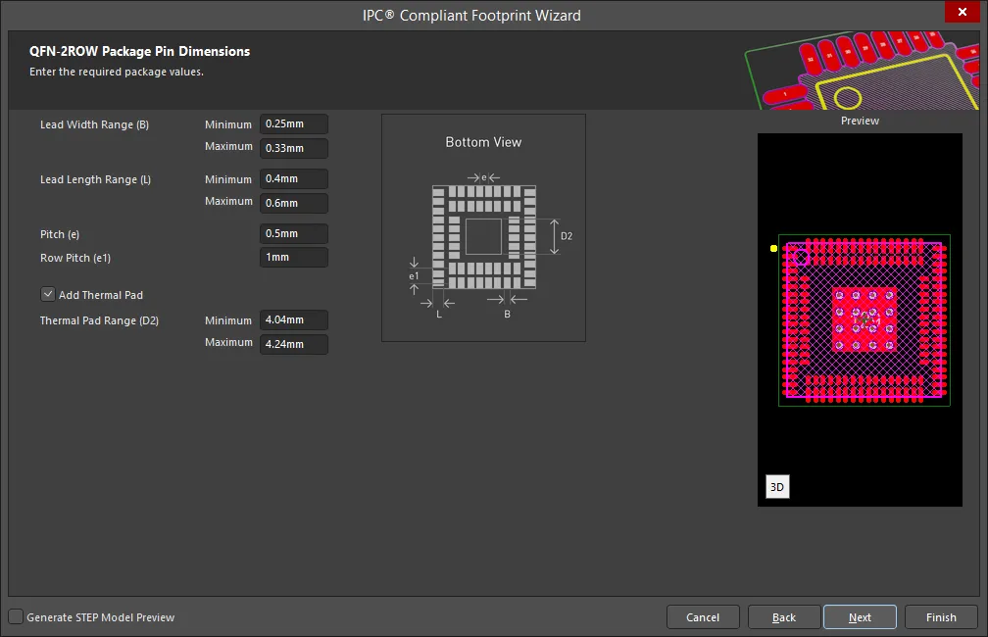Viewport: 988px width, 637px height.
Task: Close the IPC Compliant Footprint Wizard
Action: [x=962, y=12]
